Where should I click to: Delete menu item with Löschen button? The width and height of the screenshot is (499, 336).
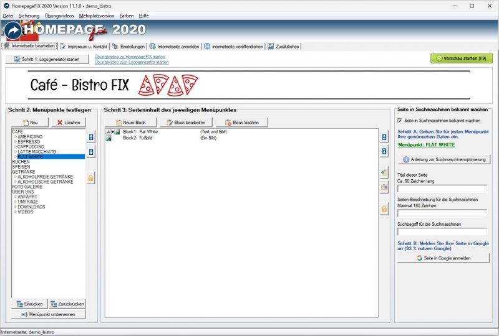click(x=69, y=123)
